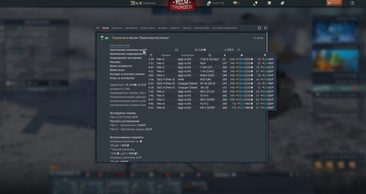Refresh the battle log list

pos(259,28)
